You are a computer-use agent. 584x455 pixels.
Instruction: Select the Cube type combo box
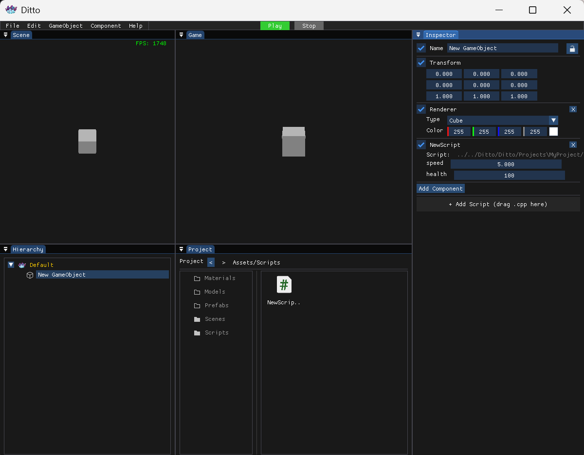pyautogui.click(x=503, y=120)
